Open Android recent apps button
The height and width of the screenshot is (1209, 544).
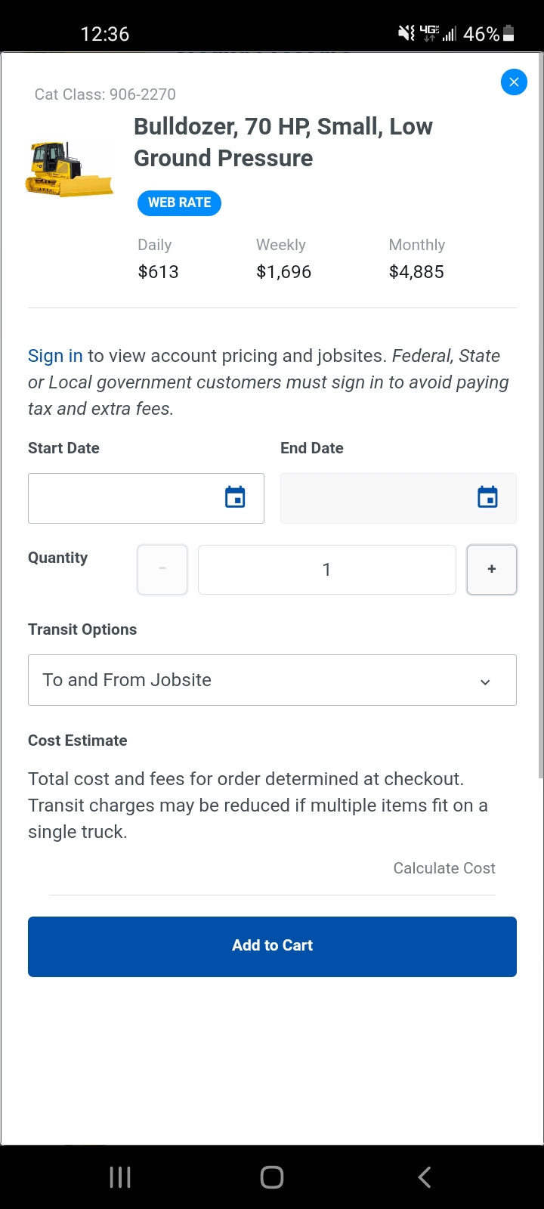pos(120,1177)
